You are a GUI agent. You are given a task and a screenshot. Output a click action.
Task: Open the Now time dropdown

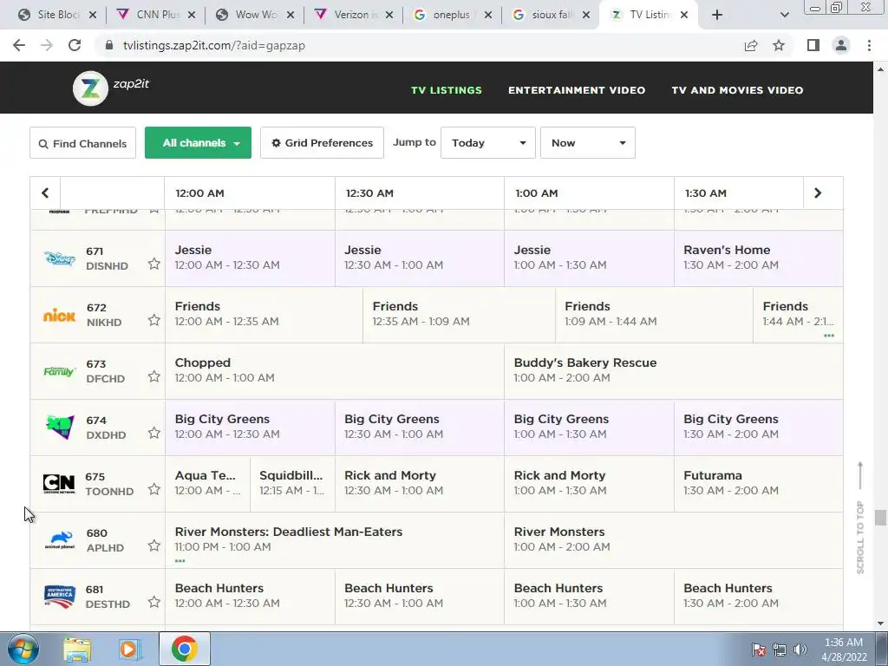click(x=587, y=143)
